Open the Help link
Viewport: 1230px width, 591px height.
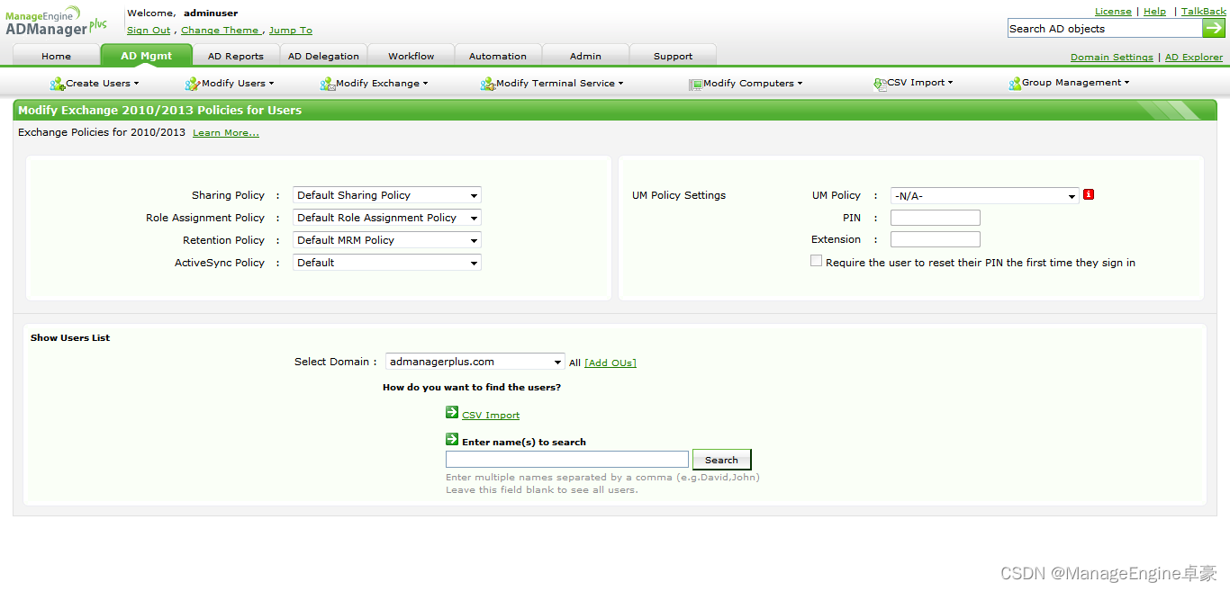tap(1154, 12)
